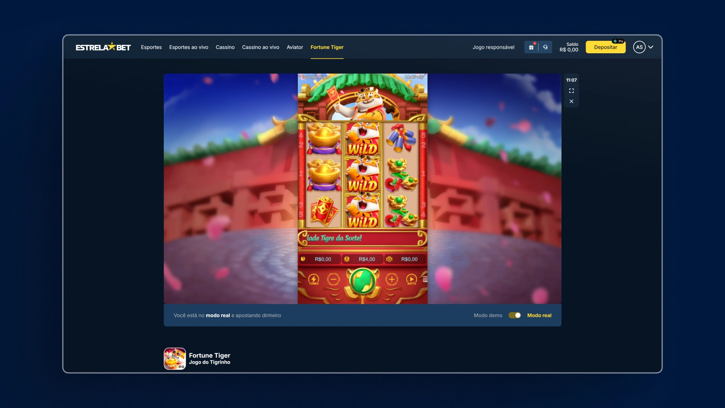This screenshot has width=725, height=408.
Task: Close the game with the X icon
Action: coord(571,101)
